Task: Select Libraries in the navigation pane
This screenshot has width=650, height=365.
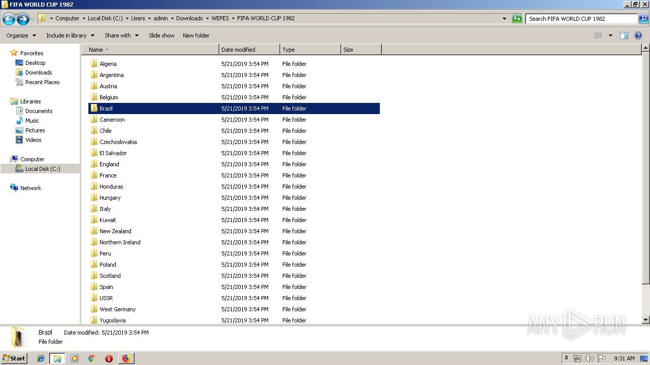Action: [x=30, y=101]
